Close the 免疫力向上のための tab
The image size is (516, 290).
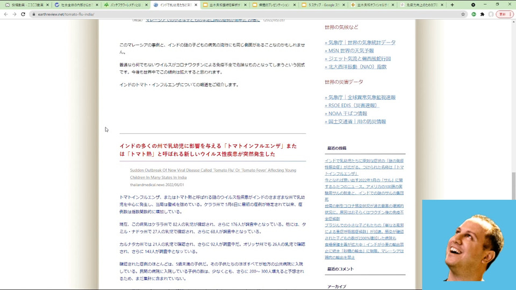(x=442, y=5)
